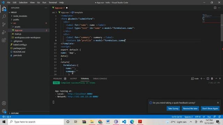Screen dimensions: 223x125
Task: Open the Search view in activity bar
Action: 4,17
